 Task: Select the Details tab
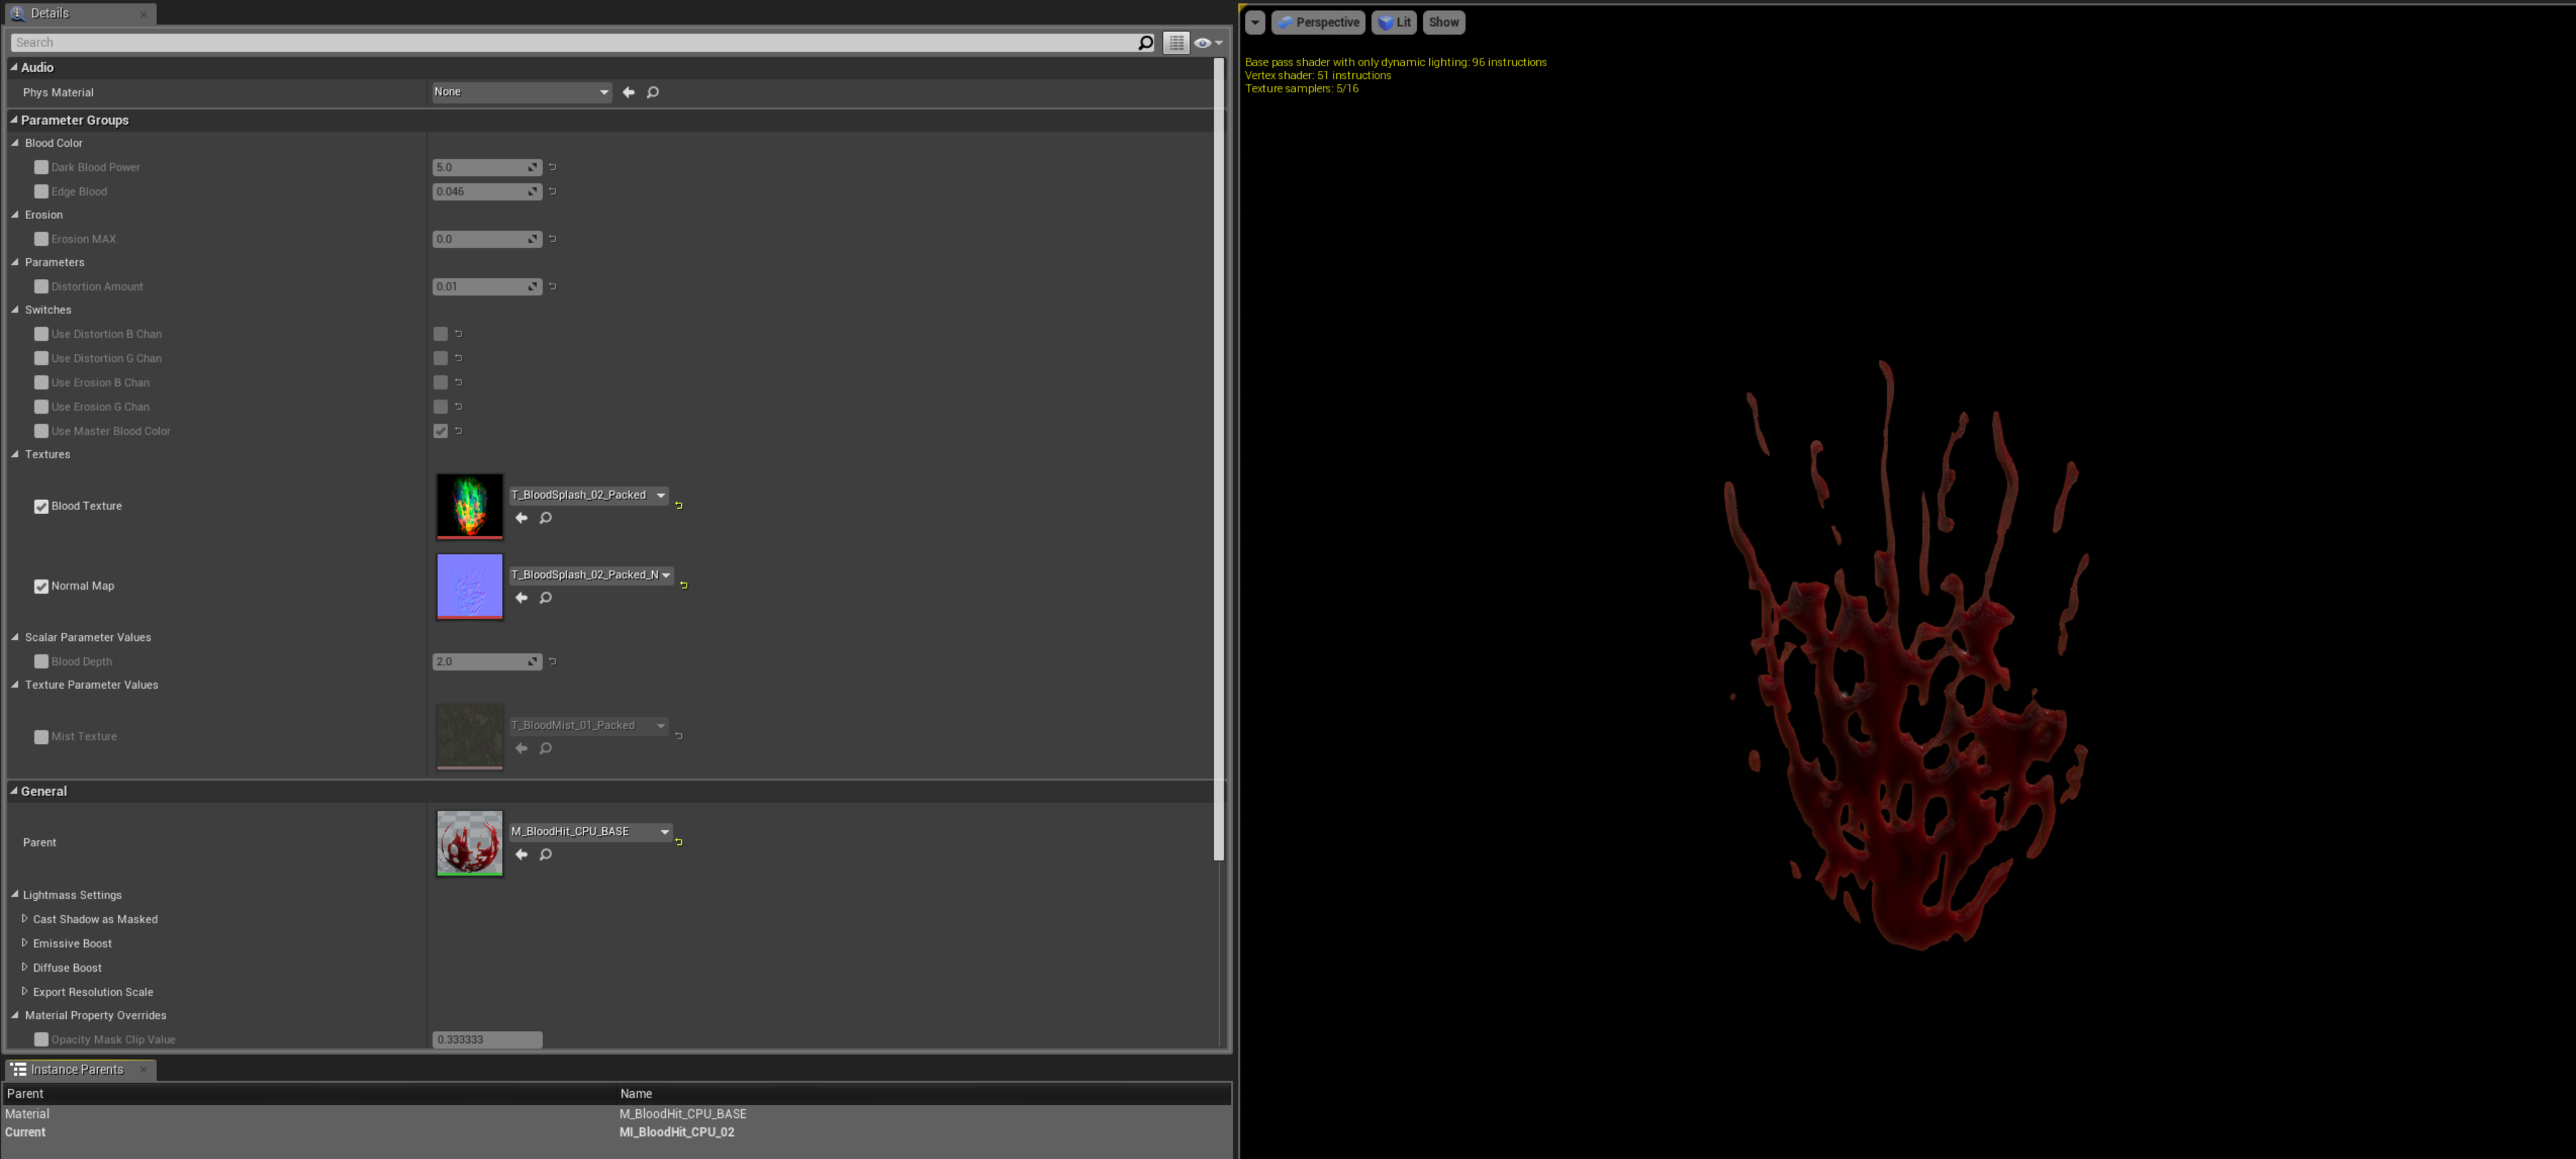(49, 14)
